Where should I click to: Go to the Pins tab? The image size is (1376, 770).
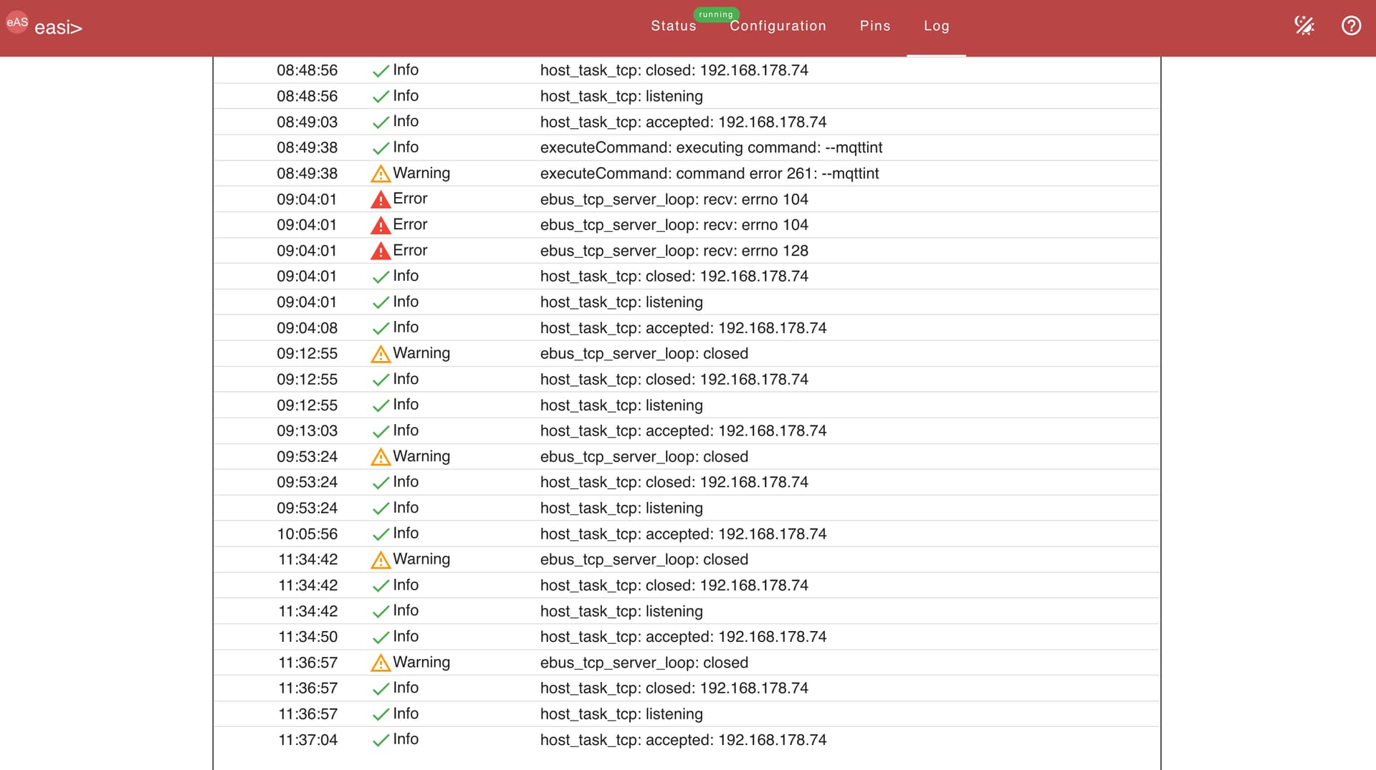pyautogui.click(x=874, y=26)
